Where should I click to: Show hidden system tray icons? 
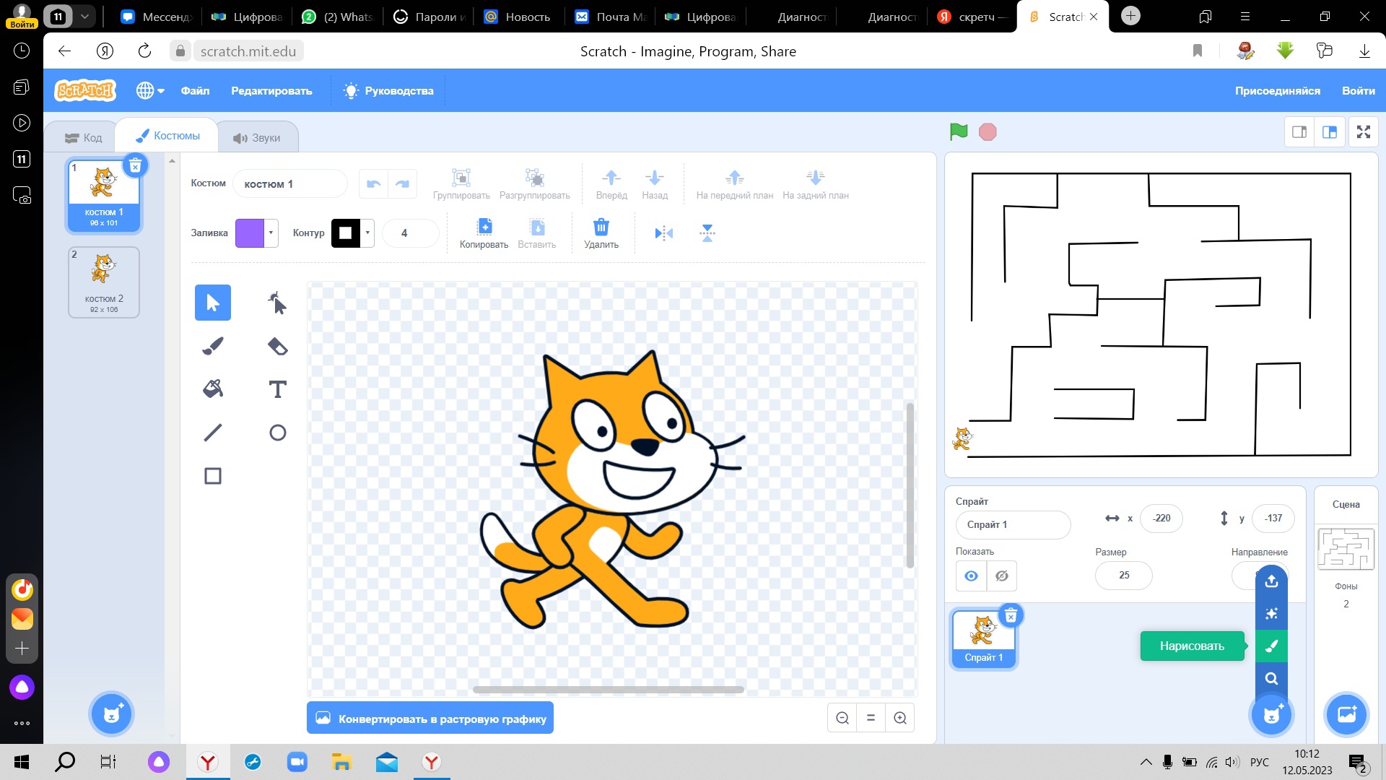coord(1146,762)
